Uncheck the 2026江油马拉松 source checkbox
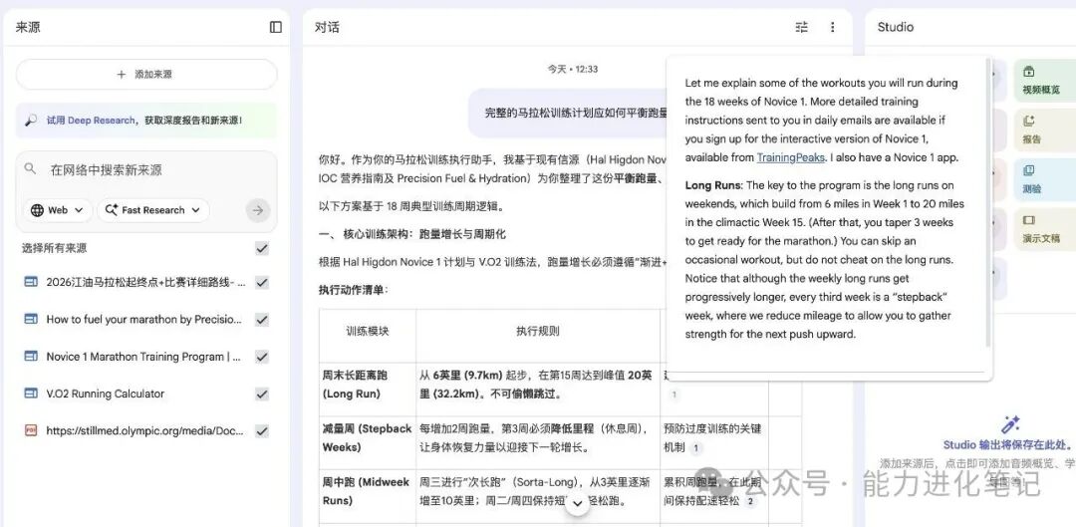 [x=261, y=282]
